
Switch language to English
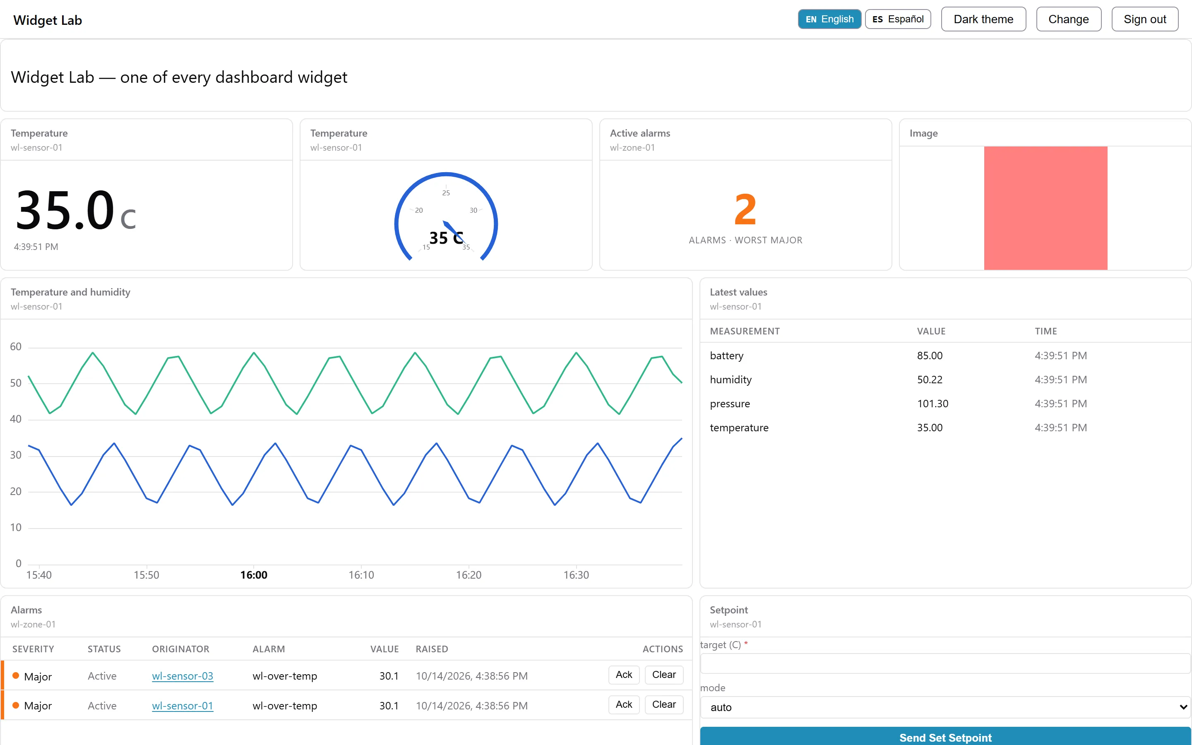[829, 19]
